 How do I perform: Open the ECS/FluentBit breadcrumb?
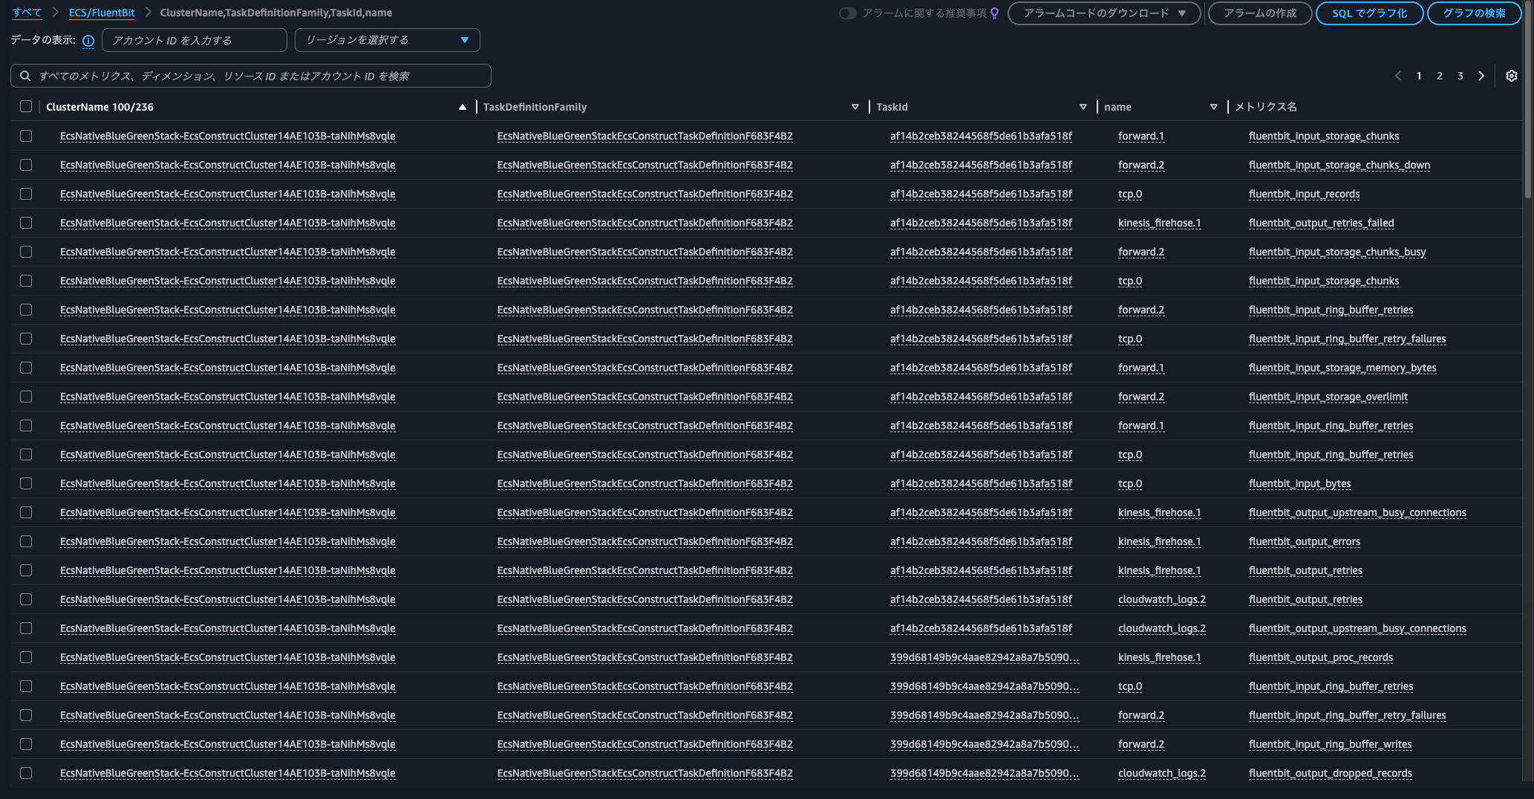coord(100,12)
